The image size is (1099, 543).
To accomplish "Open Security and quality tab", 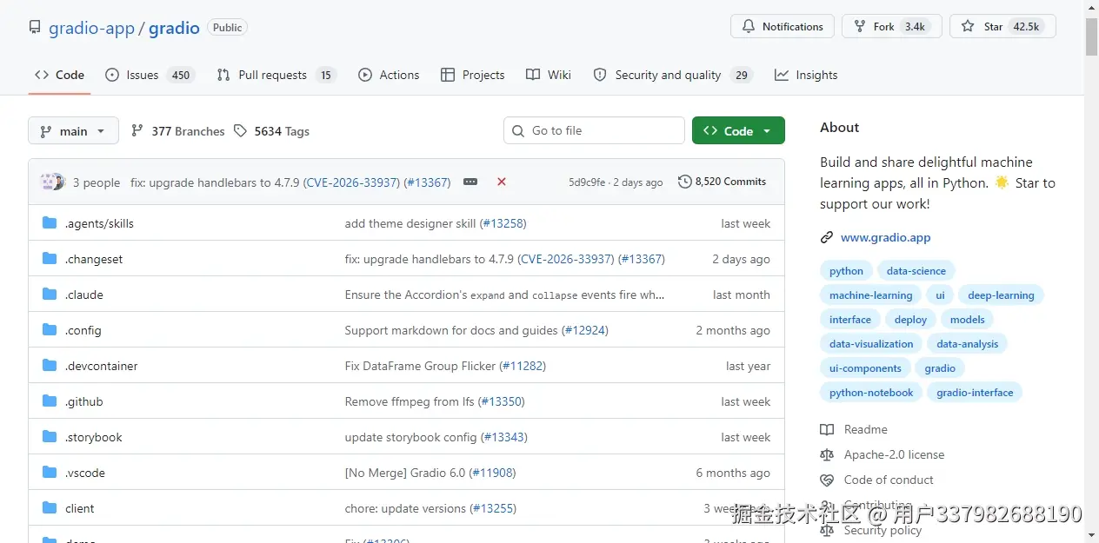I will (672, 75).
